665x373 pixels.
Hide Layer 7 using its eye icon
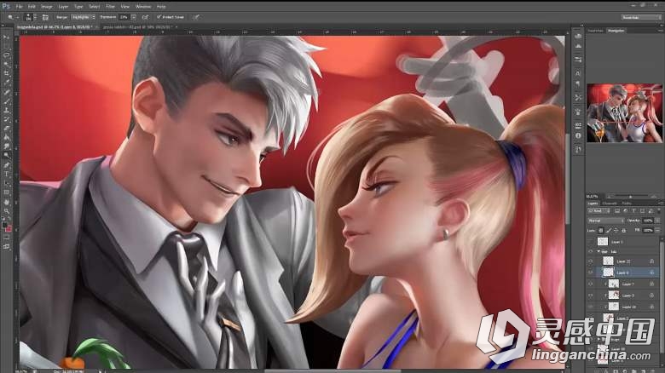coord(590,284)
